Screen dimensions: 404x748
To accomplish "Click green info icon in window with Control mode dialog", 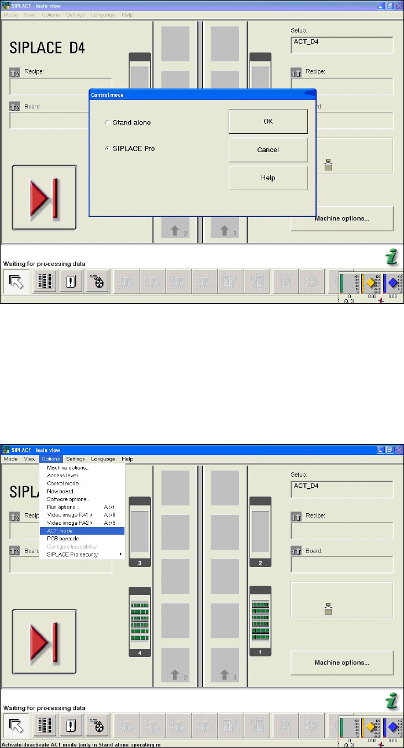I will [392, 257].
